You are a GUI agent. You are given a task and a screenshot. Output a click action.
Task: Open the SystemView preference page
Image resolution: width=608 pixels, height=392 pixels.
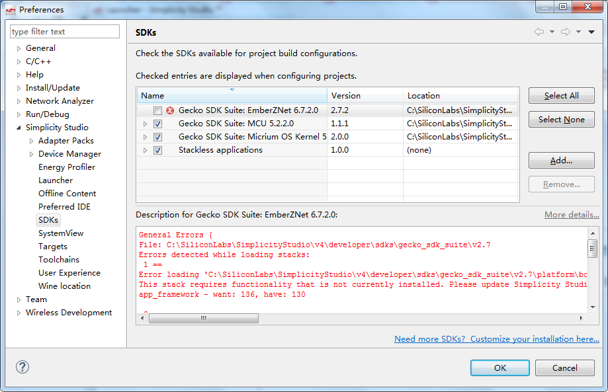pos(61,233)
